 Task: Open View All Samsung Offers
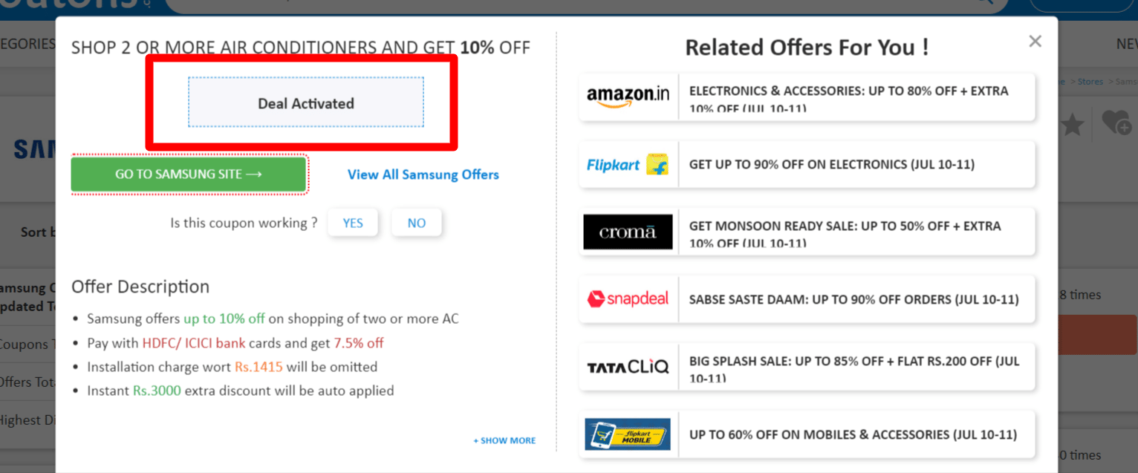click(x=423, y=174)
